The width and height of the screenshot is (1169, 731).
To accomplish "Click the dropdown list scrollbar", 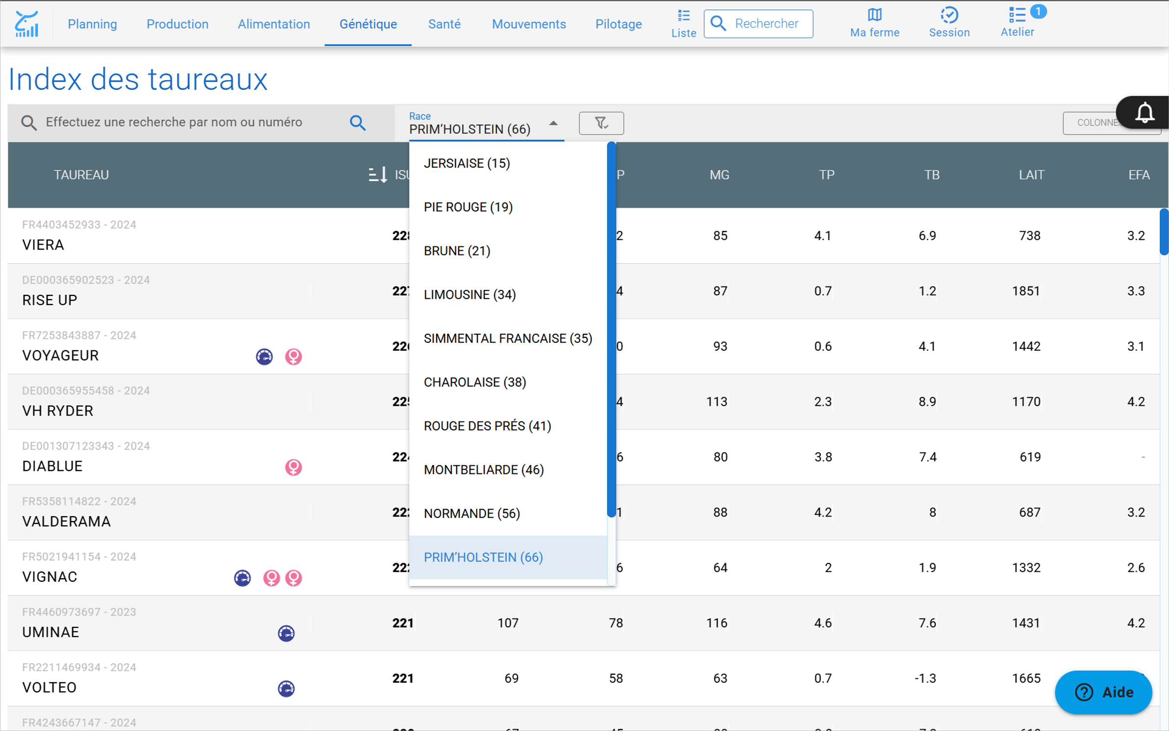I will (x=611, y=329).
